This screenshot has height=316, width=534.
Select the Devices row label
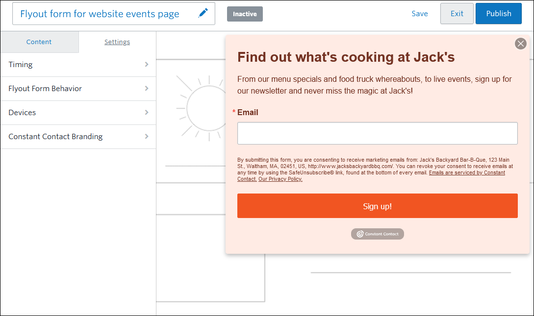click(x=22, y=113)
